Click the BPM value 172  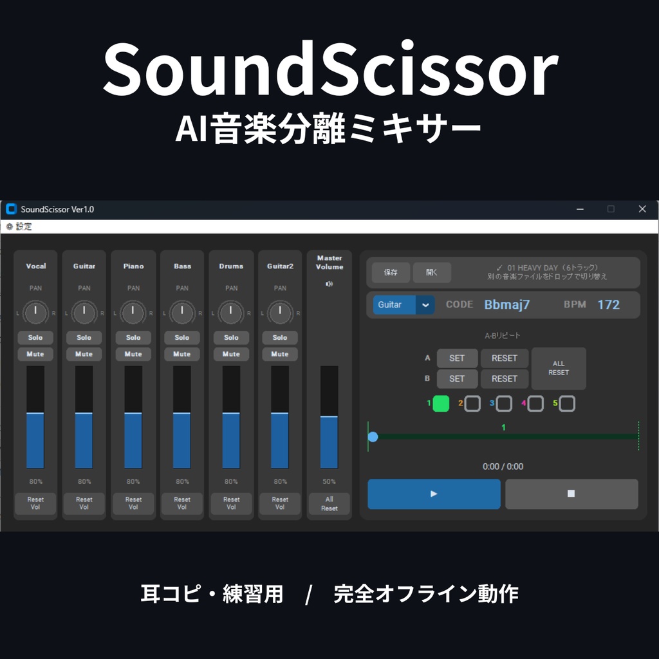click(609, 304)
